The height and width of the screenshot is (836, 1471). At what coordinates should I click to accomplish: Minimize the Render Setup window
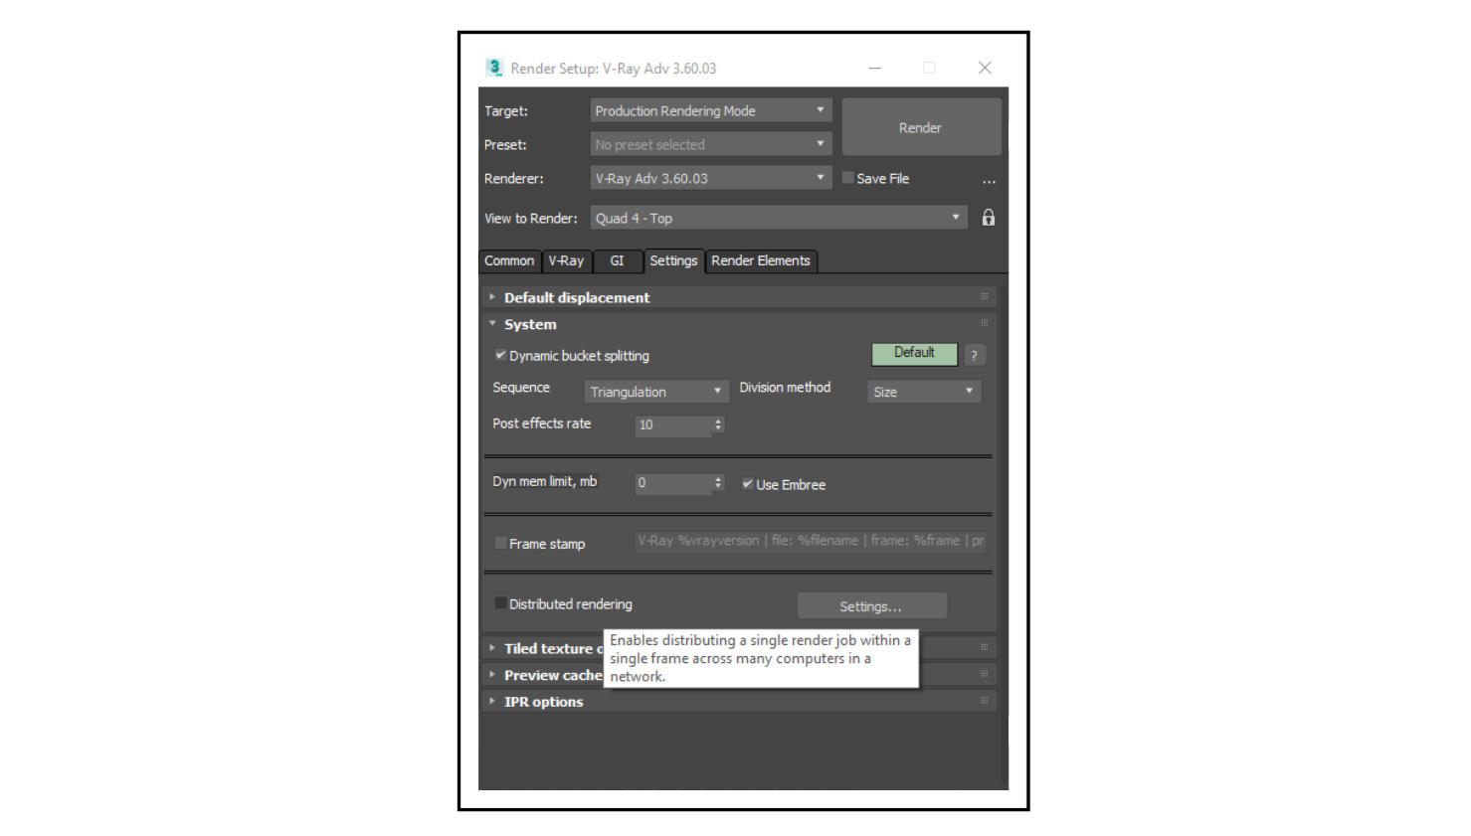point(875,68)
